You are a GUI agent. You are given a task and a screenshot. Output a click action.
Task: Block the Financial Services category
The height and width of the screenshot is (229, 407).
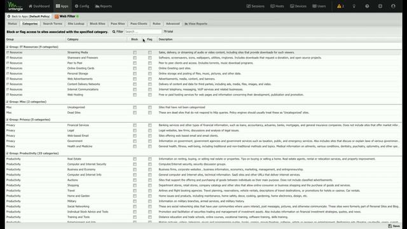coord(135,125)
